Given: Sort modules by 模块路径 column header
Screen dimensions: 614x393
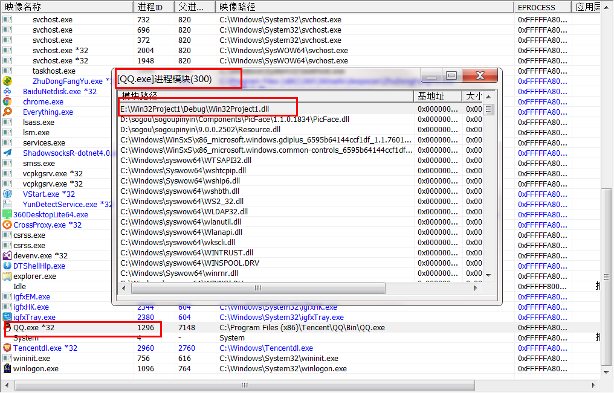Looking at the screenshot, I should pos(265,96).
